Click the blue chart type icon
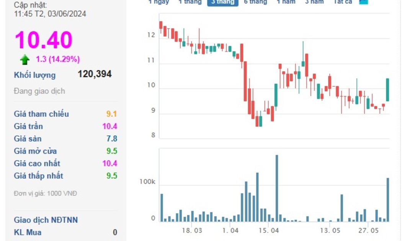Screen dimensions: 402x241 tap(363, 2)
